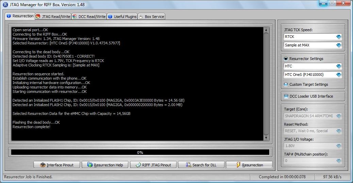Screen dimensions: 353x183
Task: Click the Useful Plugins tab icon
Action: coord(110,17)
